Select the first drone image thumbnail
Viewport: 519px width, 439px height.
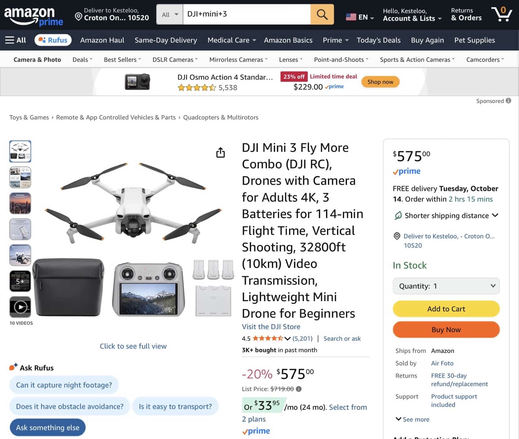pyautogui.click(x=20, y=151)
